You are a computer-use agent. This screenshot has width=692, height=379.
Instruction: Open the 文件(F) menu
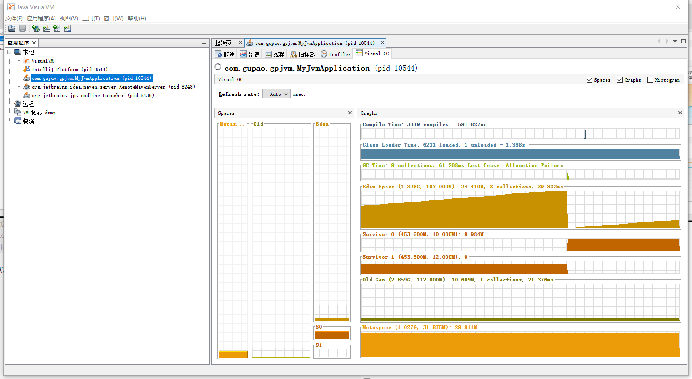click(14, 19)
